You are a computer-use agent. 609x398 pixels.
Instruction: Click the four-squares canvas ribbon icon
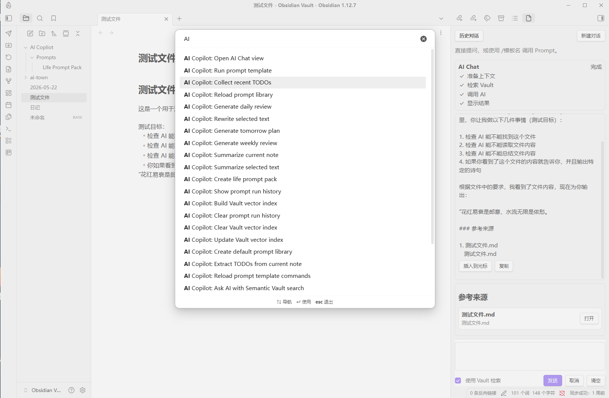coord(9,93)
